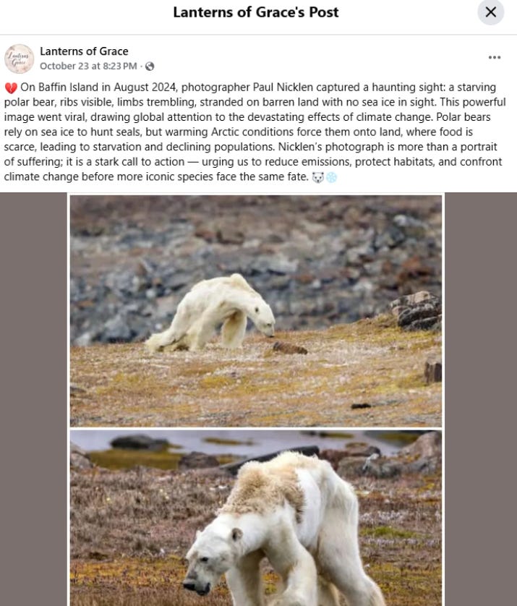The width and height of the screenshot is (517, 606).
Task: Click the bear's head in the bottom photo
Action: (209, 557)
